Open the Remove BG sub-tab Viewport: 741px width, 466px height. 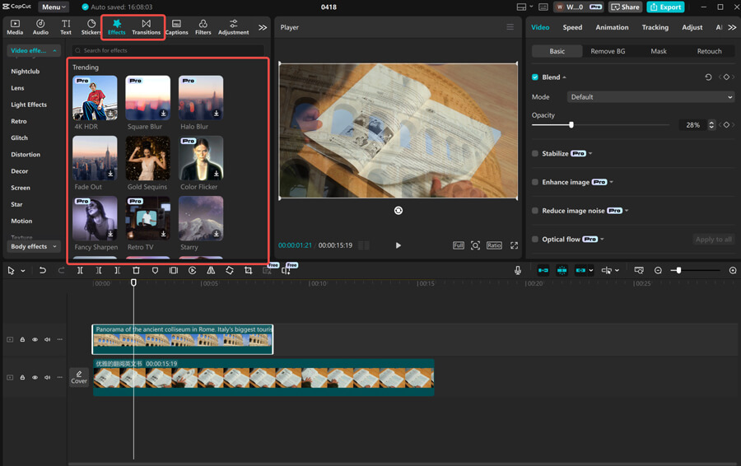click(608, 51)
